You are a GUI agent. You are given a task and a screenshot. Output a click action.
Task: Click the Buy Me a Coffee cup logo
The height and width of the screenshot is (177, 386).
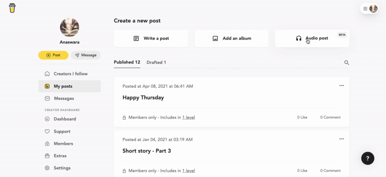[12, 8]
